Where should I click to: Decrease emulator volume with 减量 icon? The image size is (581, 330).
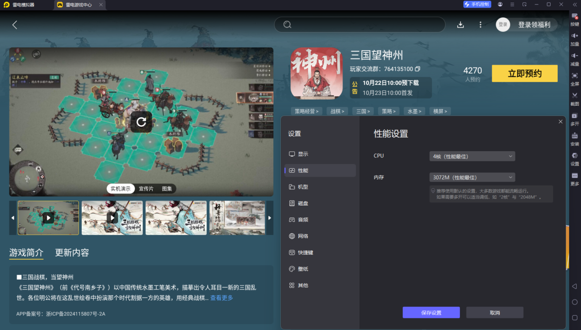pyautogui.click(x=575, y=58)
